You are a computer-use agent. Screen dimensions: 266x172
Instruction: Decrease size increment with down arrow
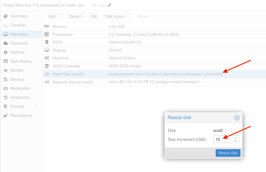236,141
